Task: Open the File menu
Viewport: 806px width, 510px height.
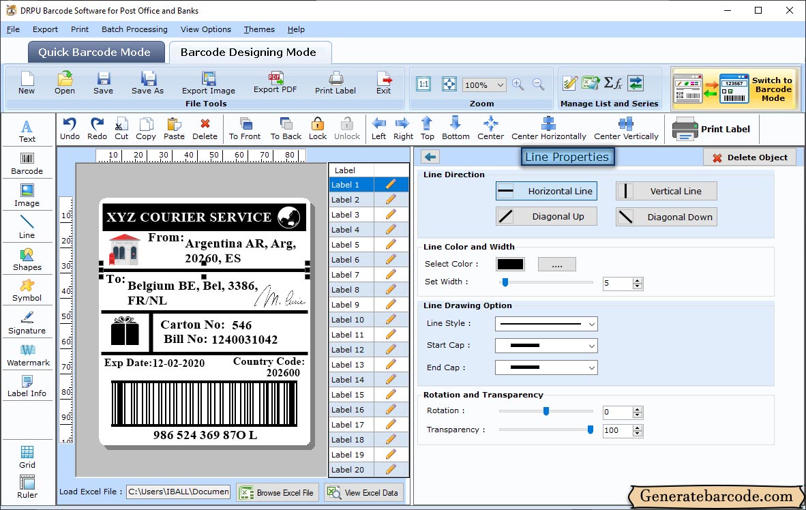Action: click(x=13, y=29)
